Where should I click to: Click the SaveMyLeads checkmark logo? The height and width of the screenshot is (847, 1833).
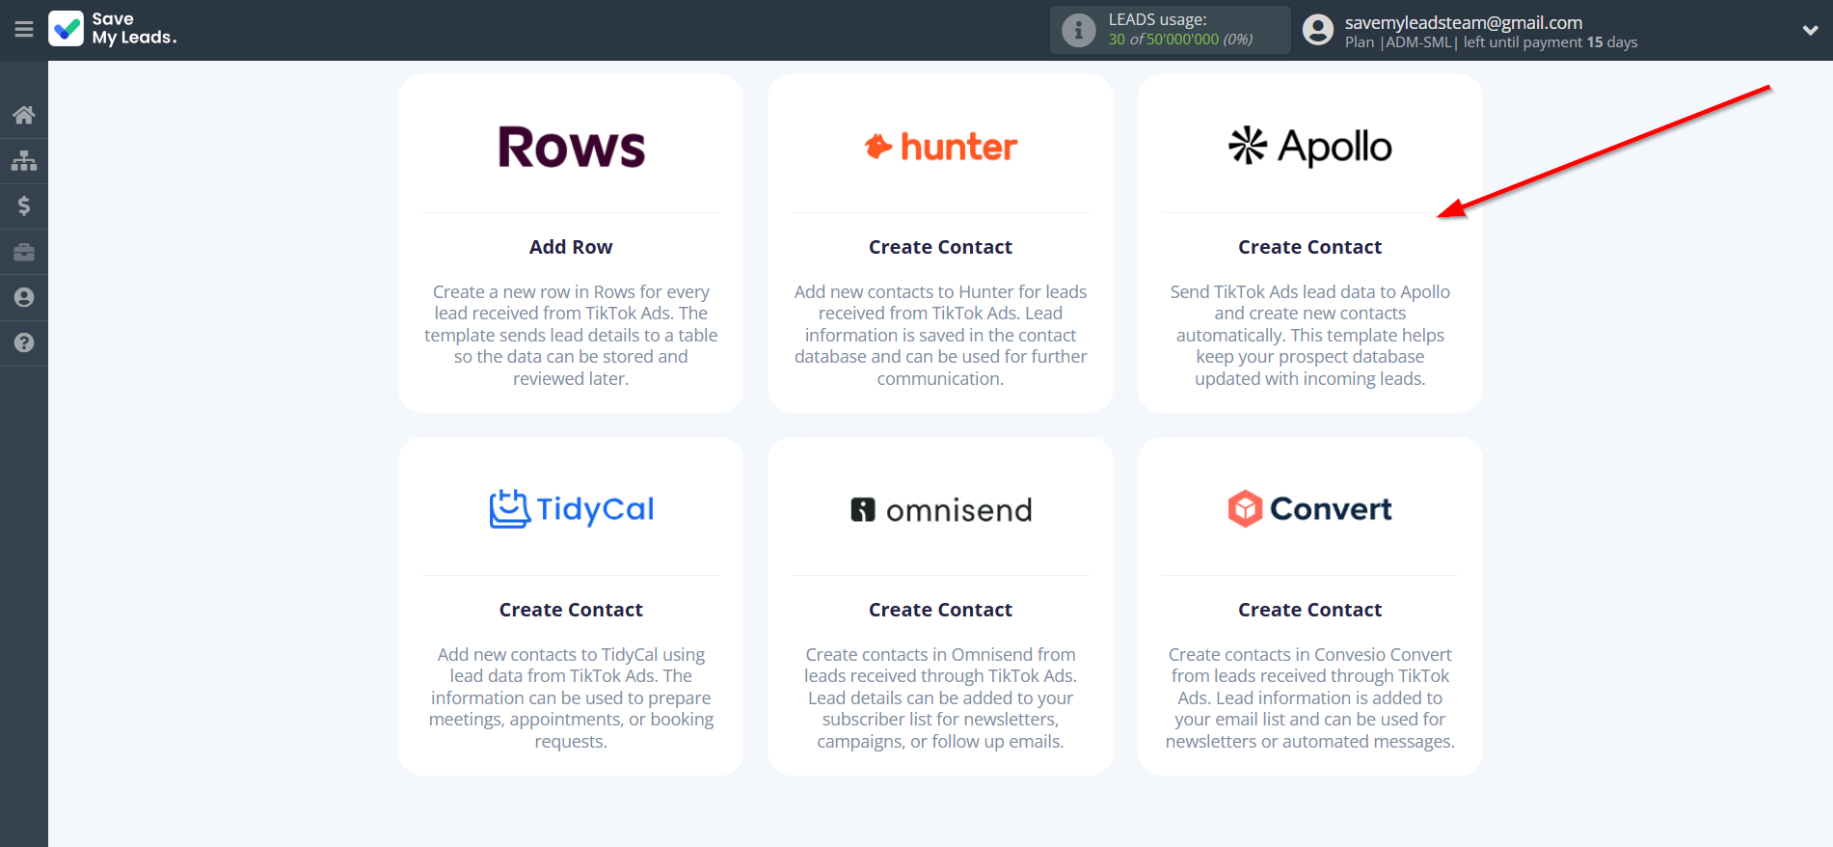pyautogui.click(x=67, y=29)
